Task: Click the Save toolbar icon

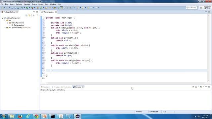Action: point(12,8)
